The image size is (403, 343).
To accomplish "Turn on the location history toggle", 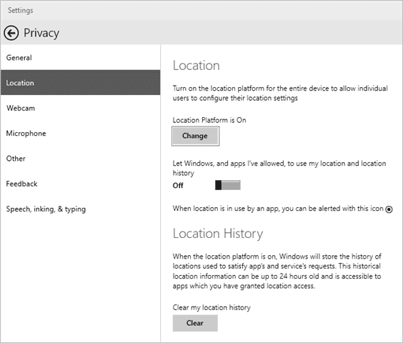I will click(x=228, y=185).
